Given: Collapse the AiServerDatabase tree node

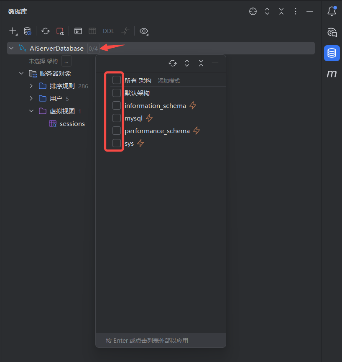Looking at the screenshot, I should [11, 49].
